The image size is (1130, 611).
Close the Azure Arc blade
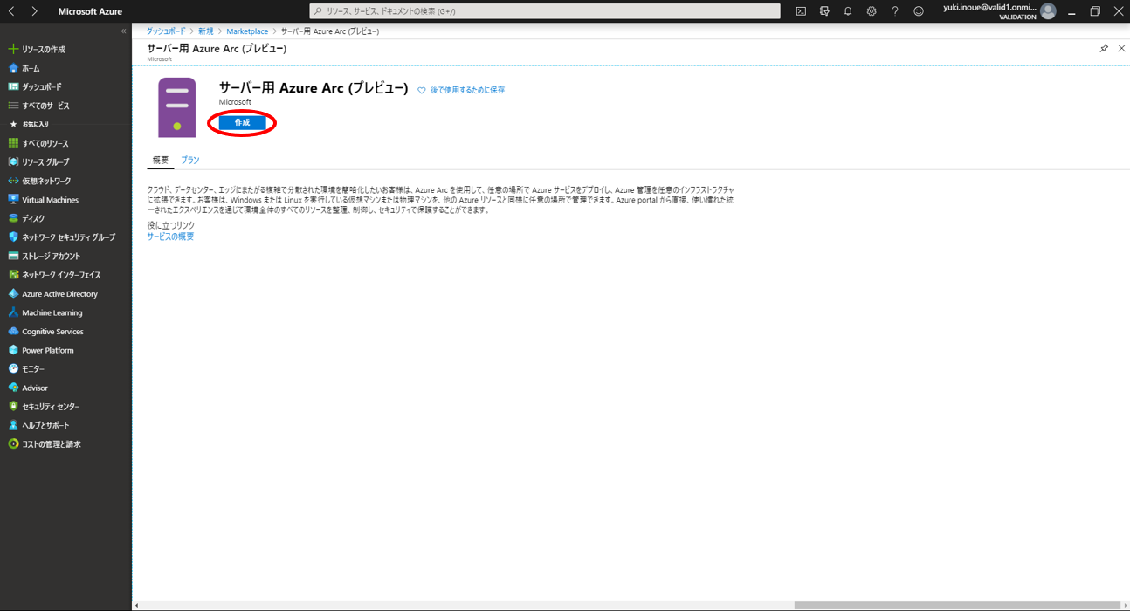[x=1121, y=48]
